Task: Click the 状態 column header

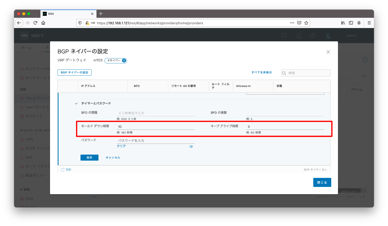Action: pyautogui.click(x=279, y=86)
